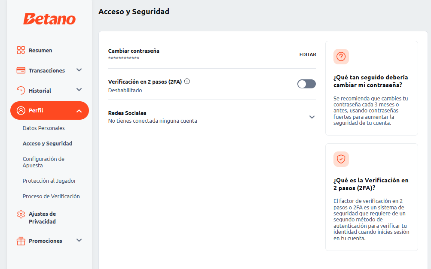431x269 pixels.
Task: Expand the Redes Sociales section
Action: pos(312,117)
